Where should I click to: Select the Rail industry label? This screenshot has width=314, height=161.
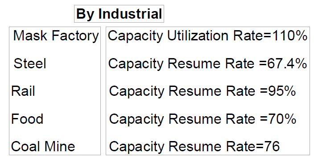[x=23, y=91]
